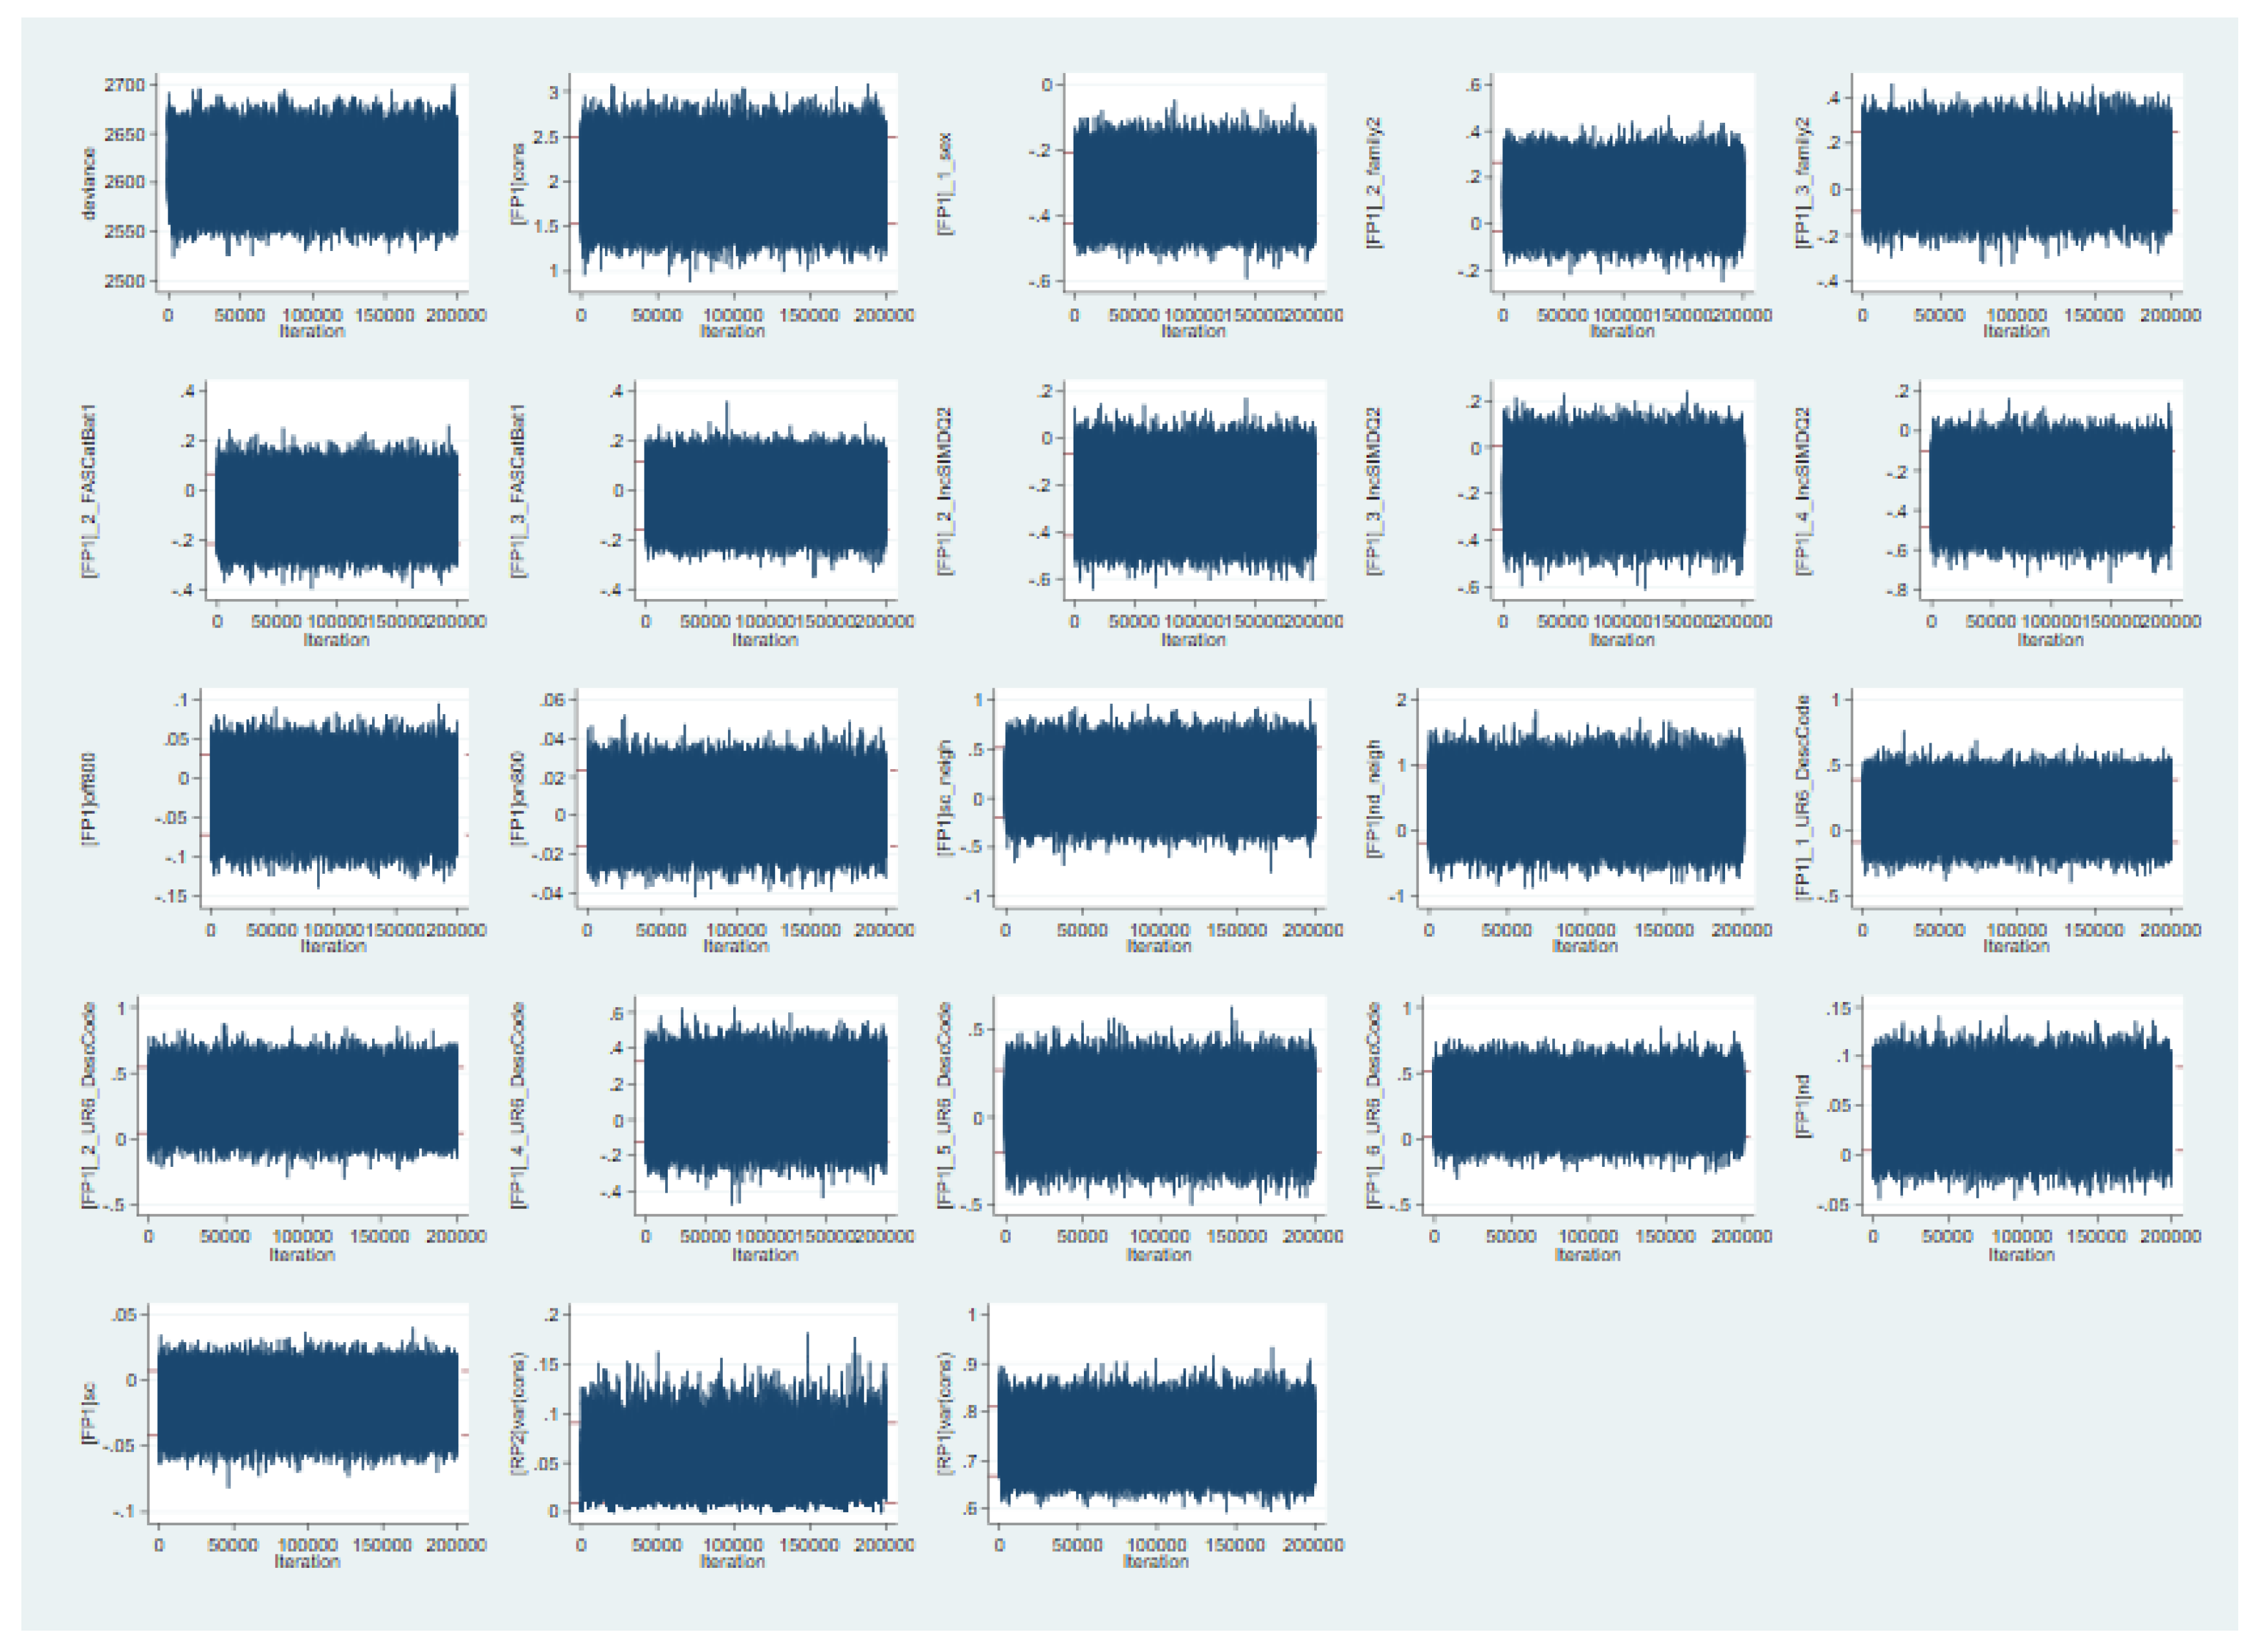Image resolution: width=2257 pixels, height=1652 pixels.
Task: Click the [FP1]off800 trace plot
Action: point(333,797)
